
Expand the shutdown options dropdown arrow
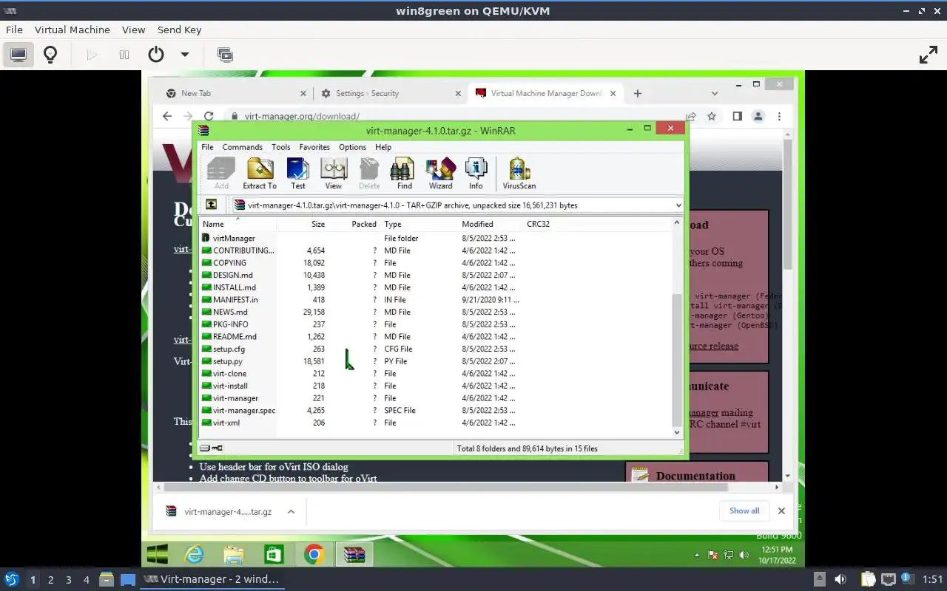(185, 55)
